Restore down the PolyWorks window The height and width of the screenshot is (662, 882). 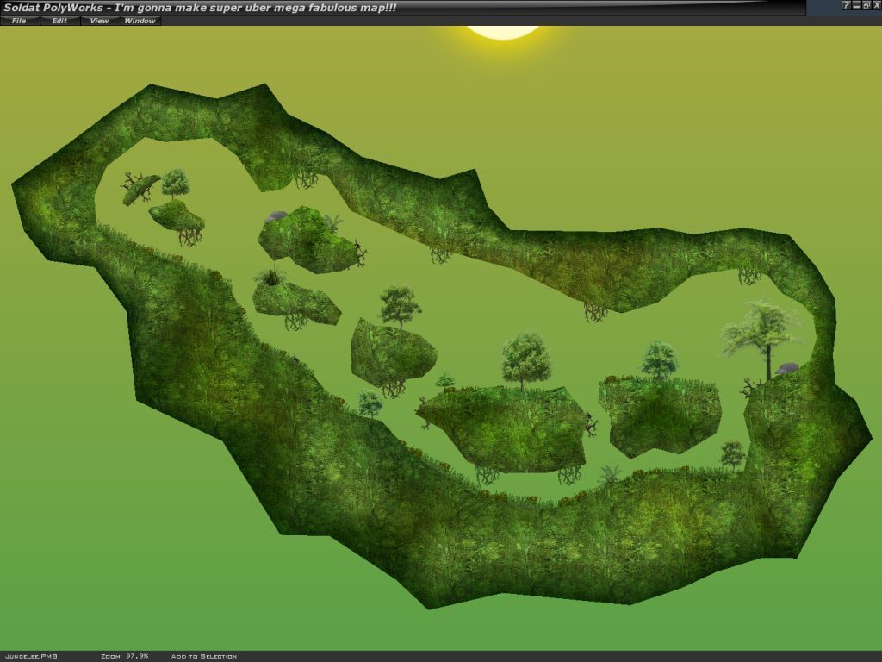point(866,5)
